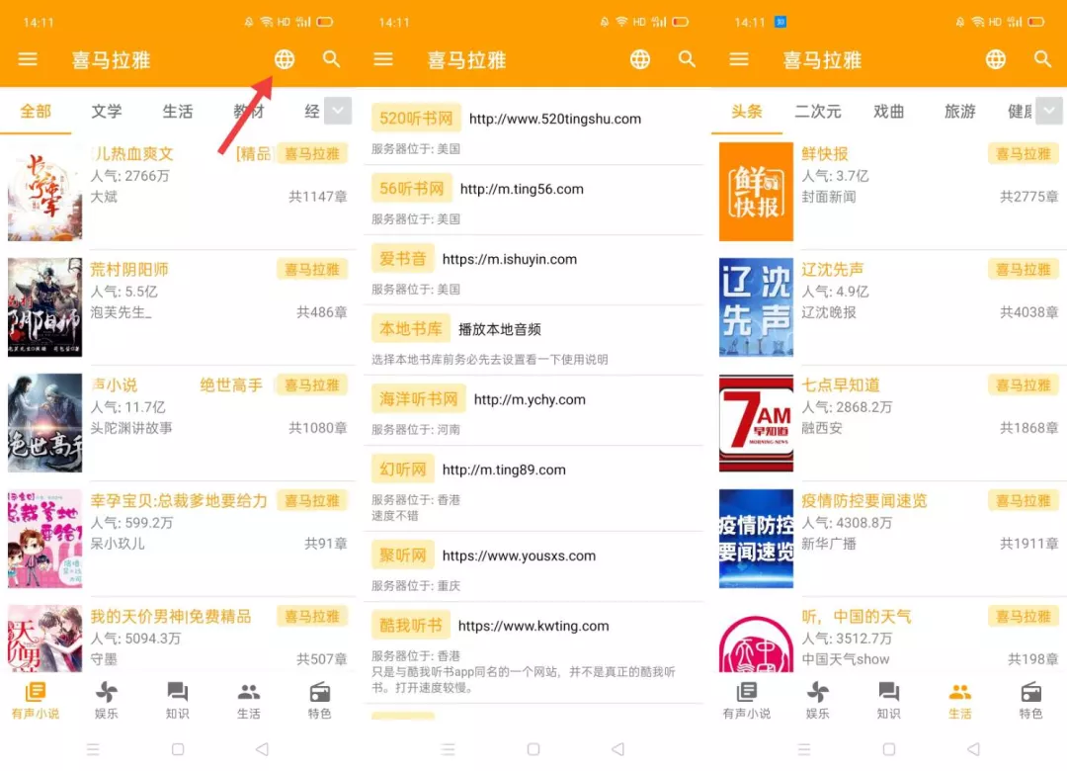
Task: Tap http://m.ychy.com address
Action: 530,399
